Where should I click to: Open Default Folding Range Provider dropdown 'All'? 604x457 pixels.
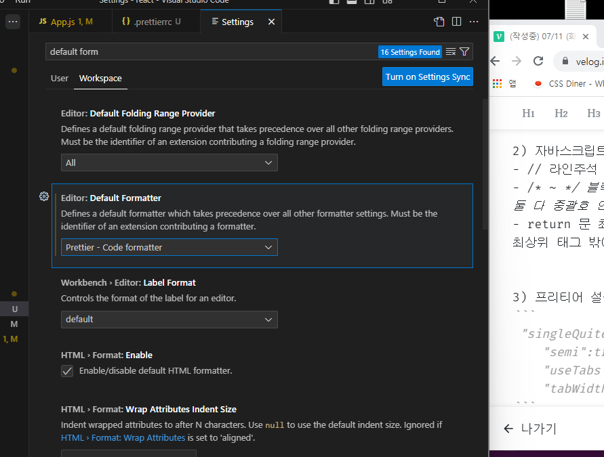pyautogui.click(x=169, y=162)
